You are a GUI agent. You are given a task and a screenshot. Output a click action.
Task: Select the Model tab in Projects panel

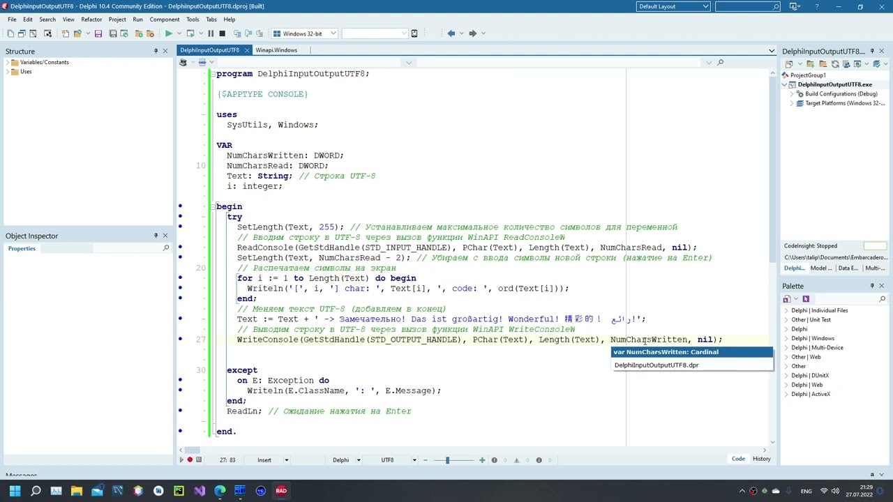(821, 268)
